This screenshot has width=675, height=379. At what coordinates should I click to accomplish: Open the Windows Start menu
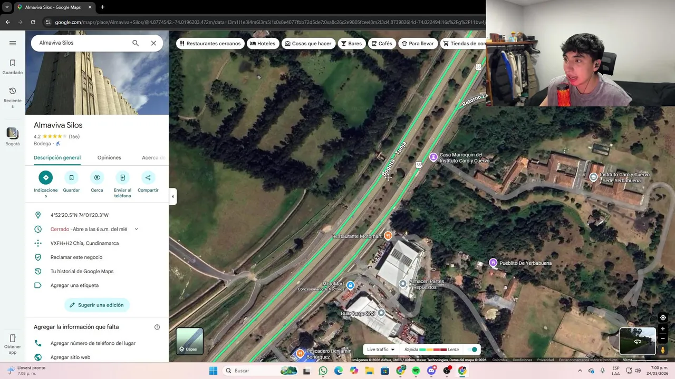pyautogui.click(x=213, y=371)
